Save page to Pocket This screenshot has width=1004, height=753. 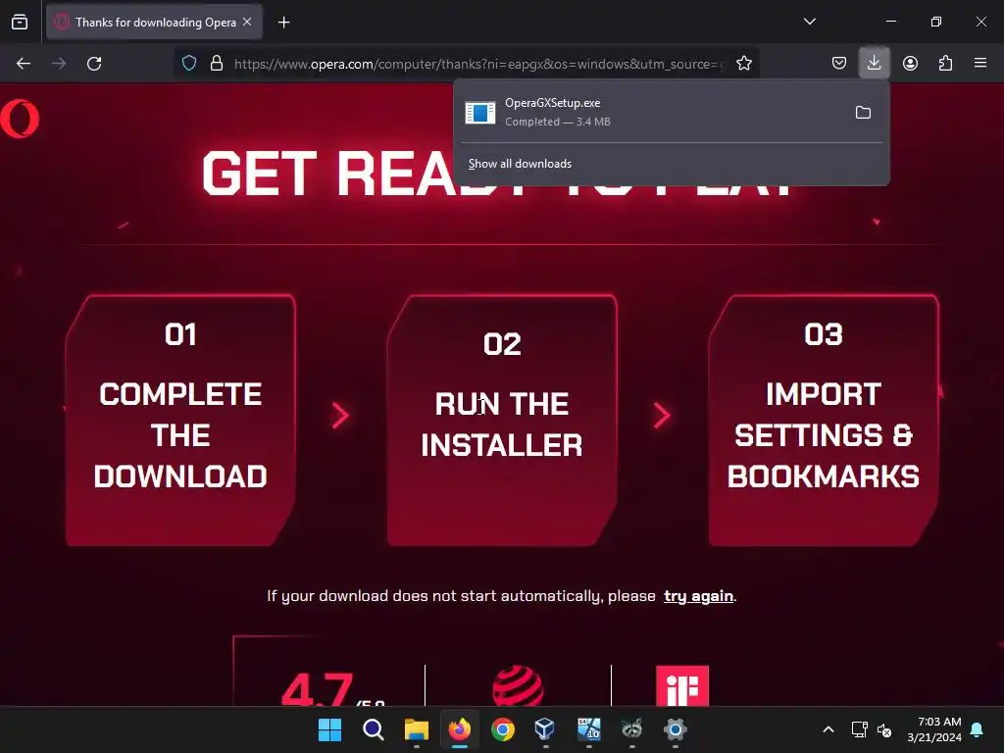pos(839,64)
